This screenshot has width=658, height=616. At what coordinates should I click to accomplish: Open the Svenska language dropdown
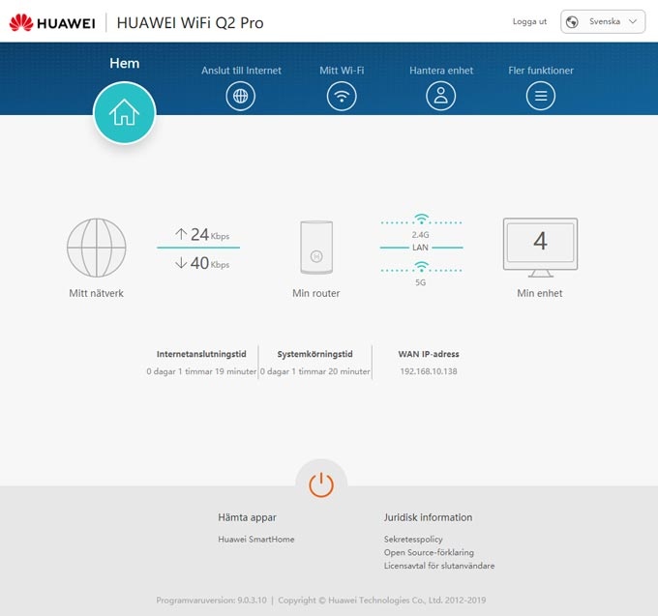point(603,22)
